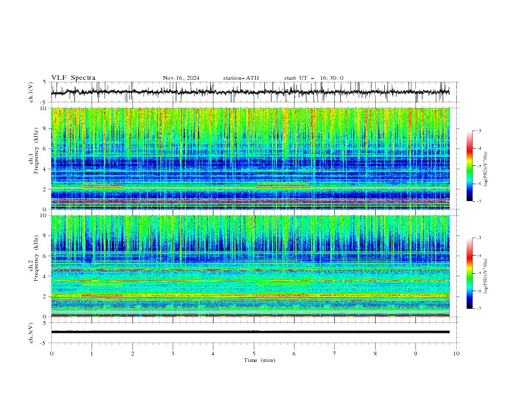Click time-axis tick label "4"
Screen dimensions: 514x397
(x=214, y=354)
